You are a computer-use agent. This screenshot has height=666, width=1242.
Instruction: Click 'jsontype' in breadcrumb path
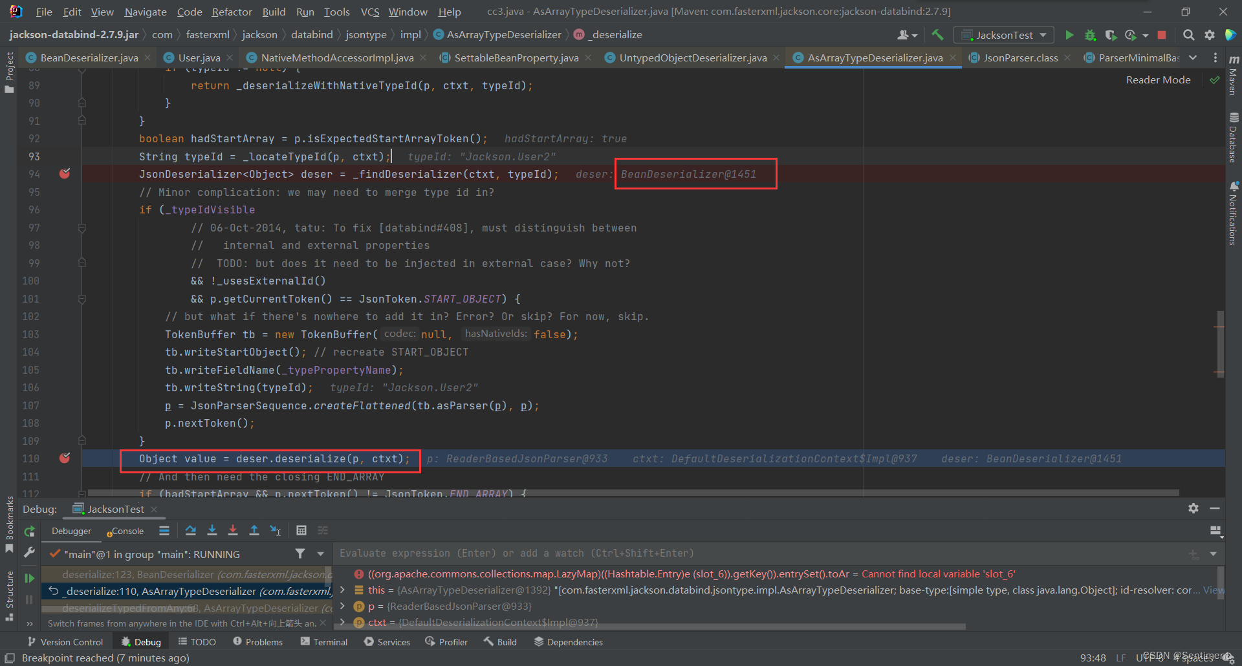[366, 34]
